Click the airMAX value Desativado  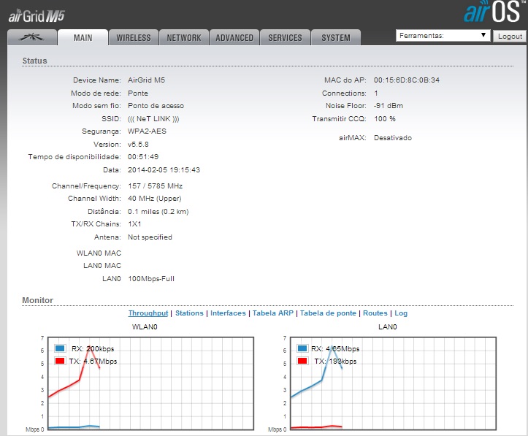pyautogui.click(x=393, y=138)
